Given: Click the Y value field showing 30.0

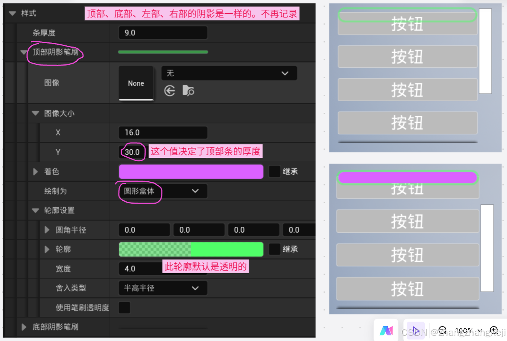Looking at the screenshot, I should coord(132,152).
